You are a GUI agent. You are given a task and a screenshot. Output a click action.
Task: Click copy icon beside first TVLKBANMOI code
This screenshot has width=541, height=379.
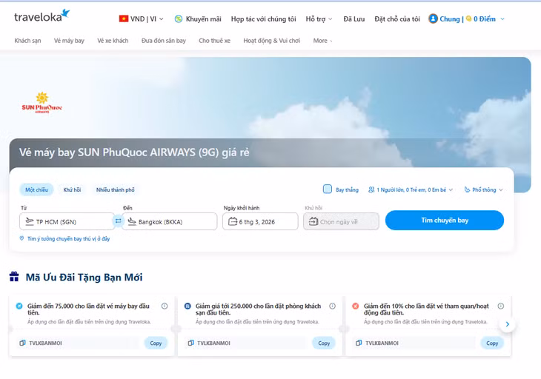[x=22, y=343]
